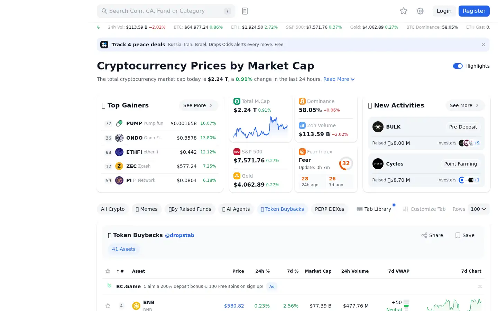Click the Register button

pos(474,11)
